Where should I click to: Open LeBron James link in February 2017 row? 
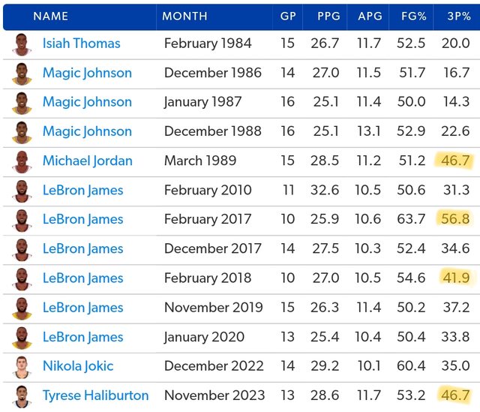[82, 219]
